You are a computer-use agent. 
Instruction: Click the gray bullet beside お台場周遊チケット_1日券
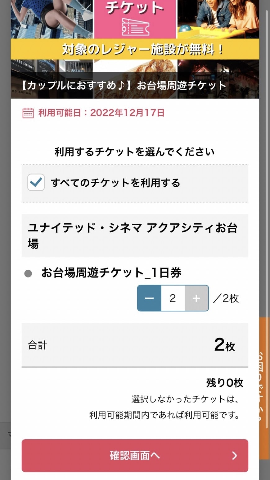tap(28, 273)
